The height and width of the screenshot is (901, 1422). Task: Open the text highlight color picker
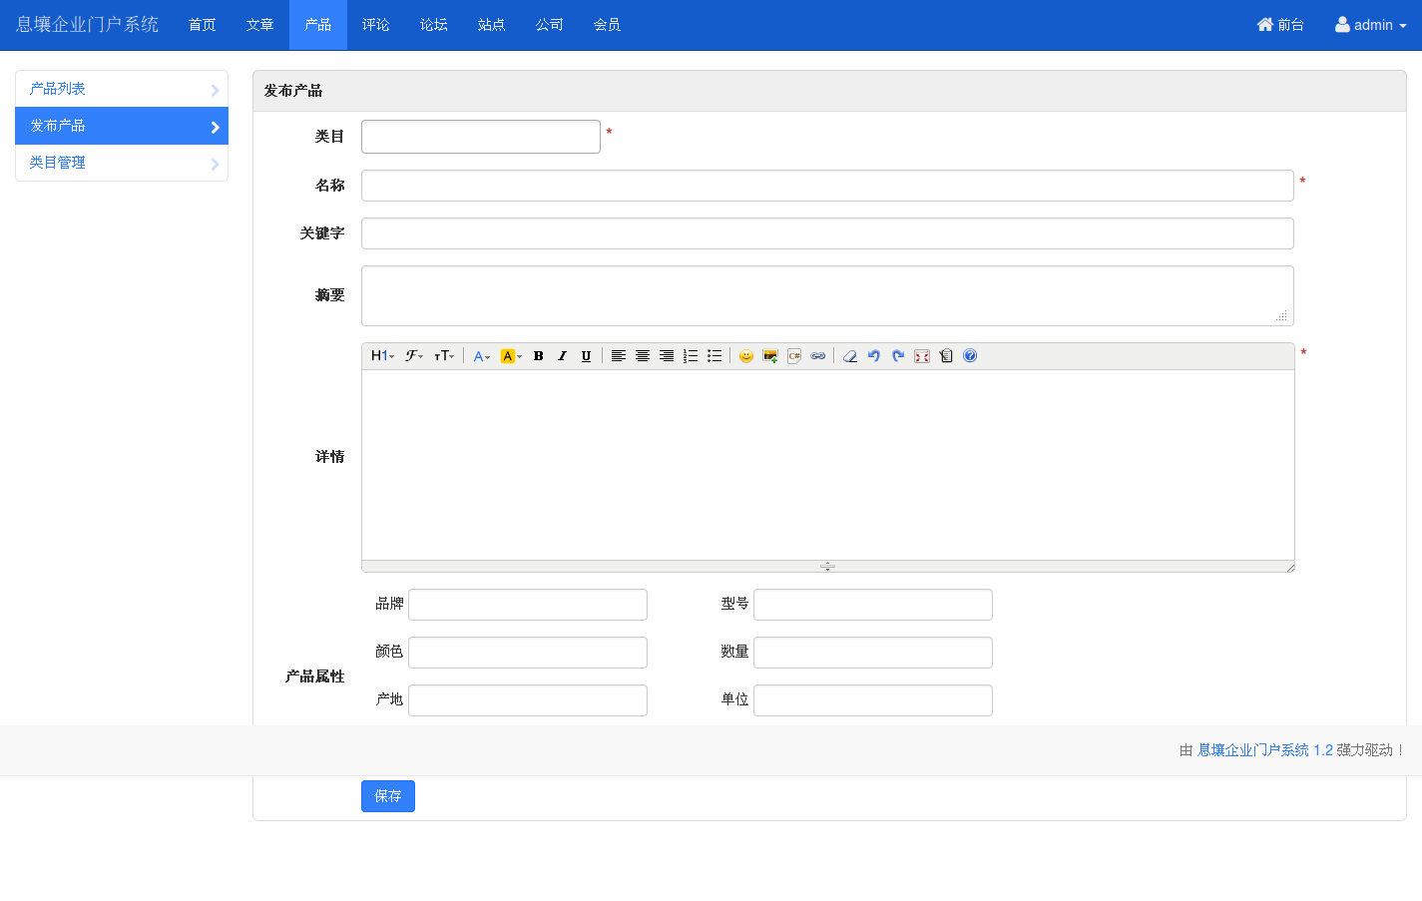tap(511, 356)
